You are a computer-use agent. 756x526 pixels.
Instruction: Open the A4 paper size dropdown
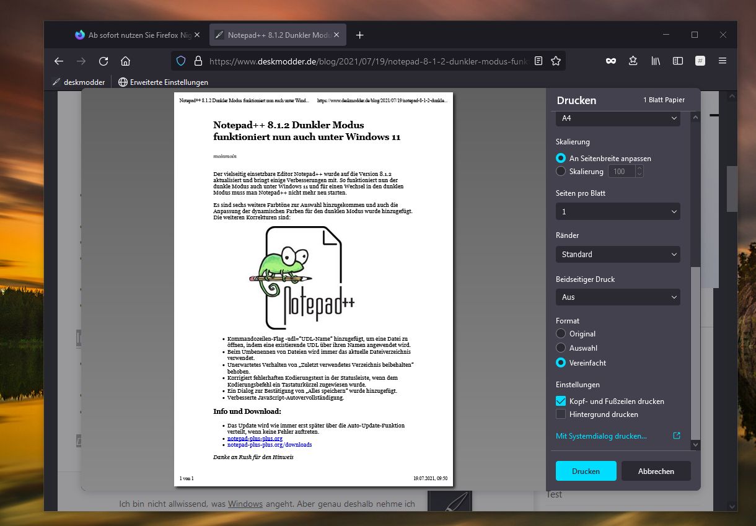coord(618,118)
